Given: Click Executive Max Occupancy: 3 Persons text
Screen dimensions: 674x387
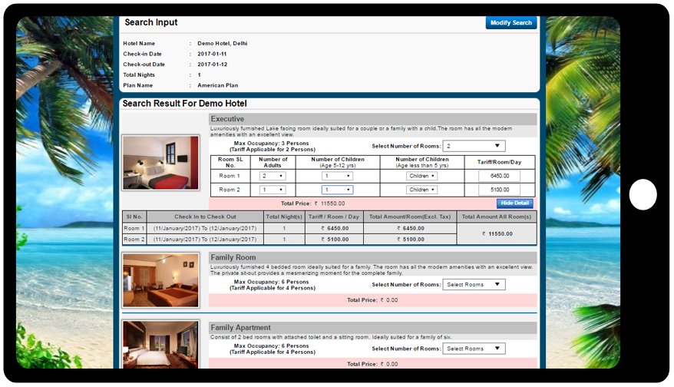Looking at the screenshot, I should [271, 143].
